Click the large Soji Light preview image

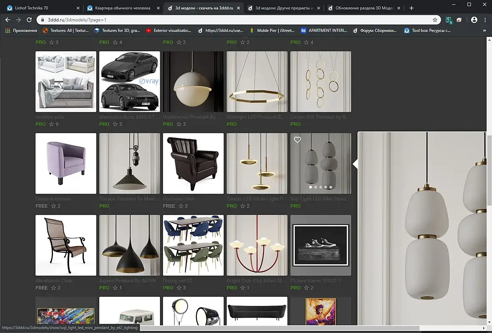click(x=422, y=228)
